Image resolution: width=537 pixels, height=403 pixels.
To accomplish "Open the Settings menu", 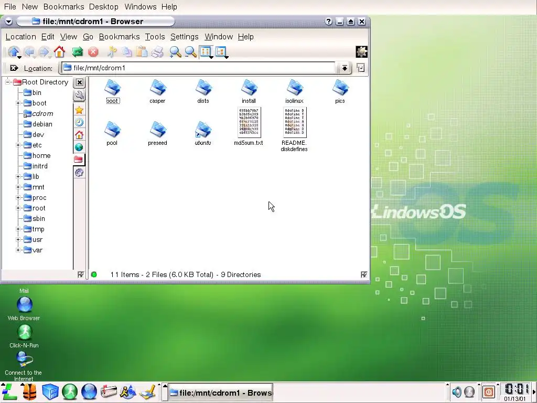I will point(184,37).
